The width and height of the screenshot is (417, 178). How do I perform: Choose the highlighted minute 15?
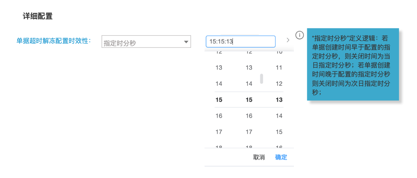249,100
